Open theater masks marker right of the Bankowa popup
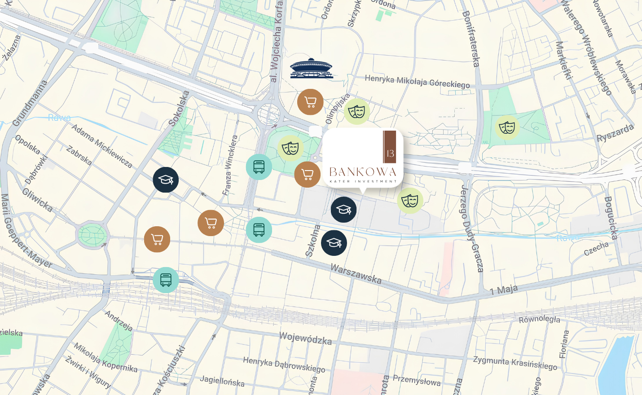 click(410, 200)
